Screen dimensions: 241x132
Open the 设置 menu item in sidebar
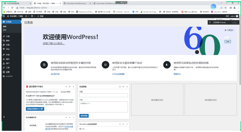pyautogui.click(x=12, y=72)
